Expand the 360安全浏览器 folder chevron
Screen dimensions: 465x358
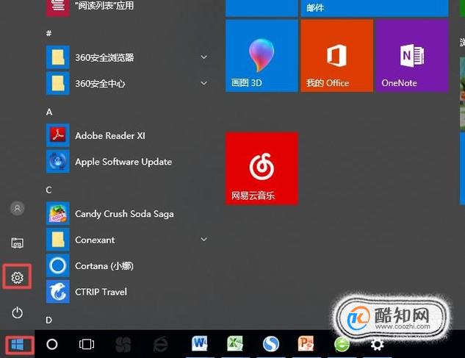point(203,57)
